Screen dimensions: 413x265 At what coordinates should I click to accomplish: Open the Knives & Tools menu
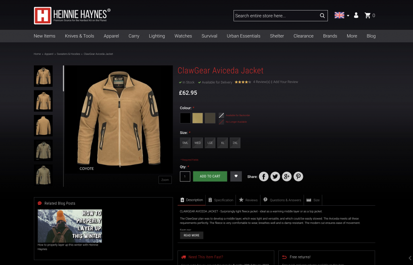pyautogui.click(x=79, y=36)
